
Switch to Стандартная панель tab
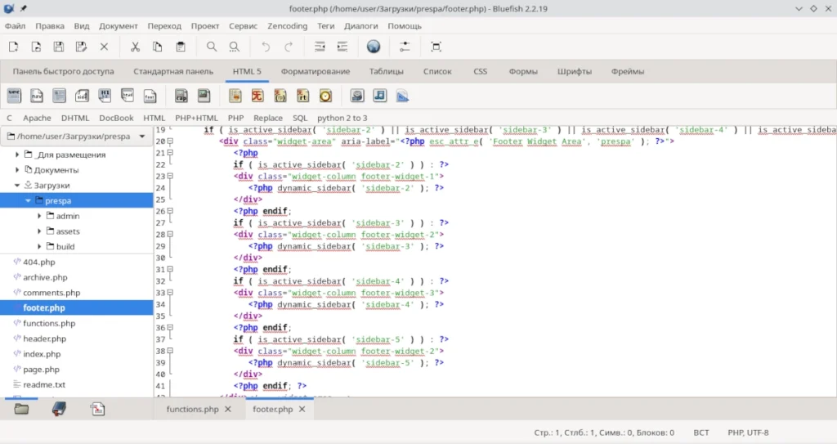click(173, 71)
